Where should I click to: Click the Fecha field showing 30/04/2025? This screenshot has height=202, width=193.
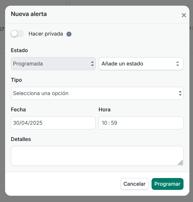point(53,123)
